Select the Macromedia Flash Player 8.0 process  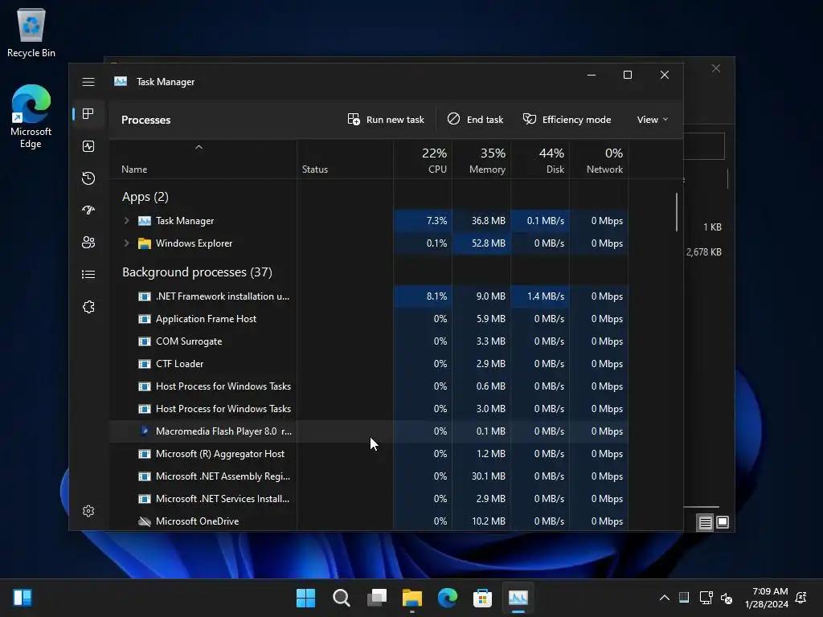point(368,431)
